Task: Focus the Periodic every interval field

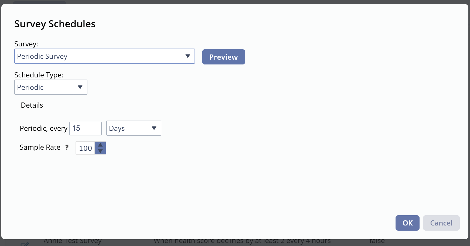Action: click(85, 128)
